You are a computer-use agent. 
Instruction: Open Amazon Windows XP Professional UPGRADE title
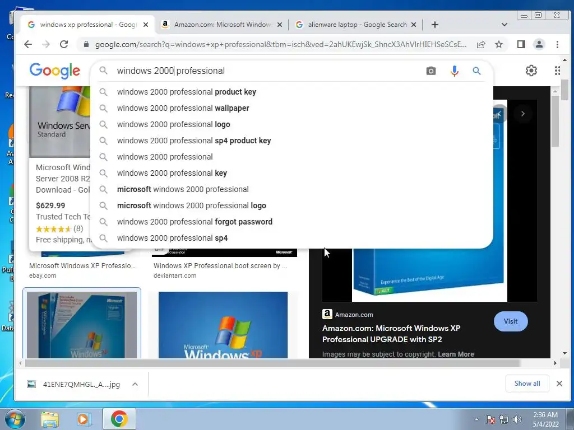click(391, 334)
